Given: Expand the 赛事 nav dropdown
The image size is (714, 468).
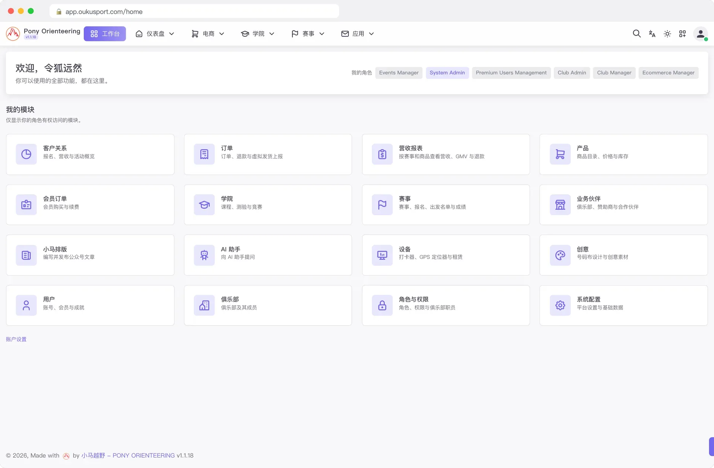Looking at the screenshot, I should coord(308,34).
